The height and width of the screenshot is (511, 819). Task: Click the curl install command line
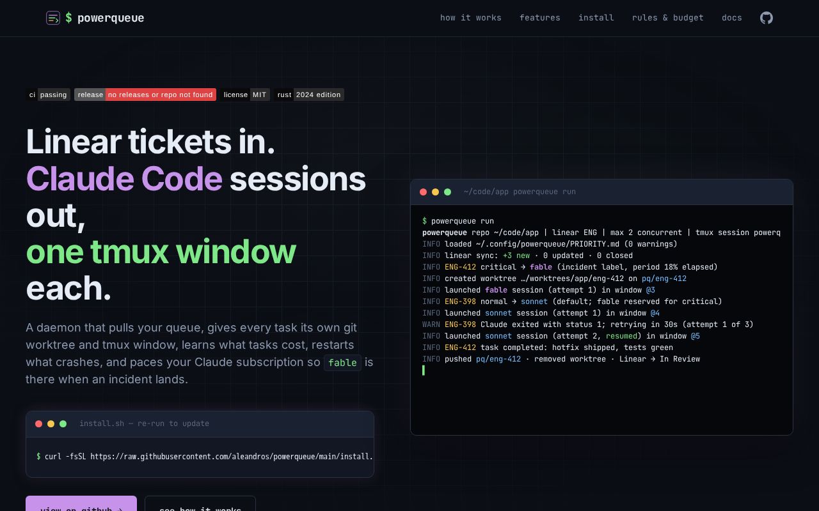[x=205, y=457]
